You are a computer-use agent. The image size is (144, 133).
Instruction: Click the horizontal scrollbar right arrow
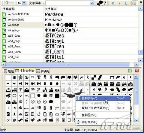click(x=136, y=64)
